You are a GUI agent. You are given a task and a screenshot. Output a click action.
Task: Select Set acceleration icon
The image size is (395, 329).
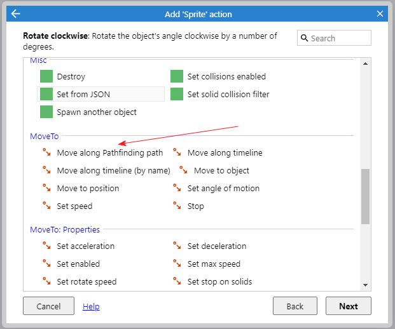coord(46,246)
